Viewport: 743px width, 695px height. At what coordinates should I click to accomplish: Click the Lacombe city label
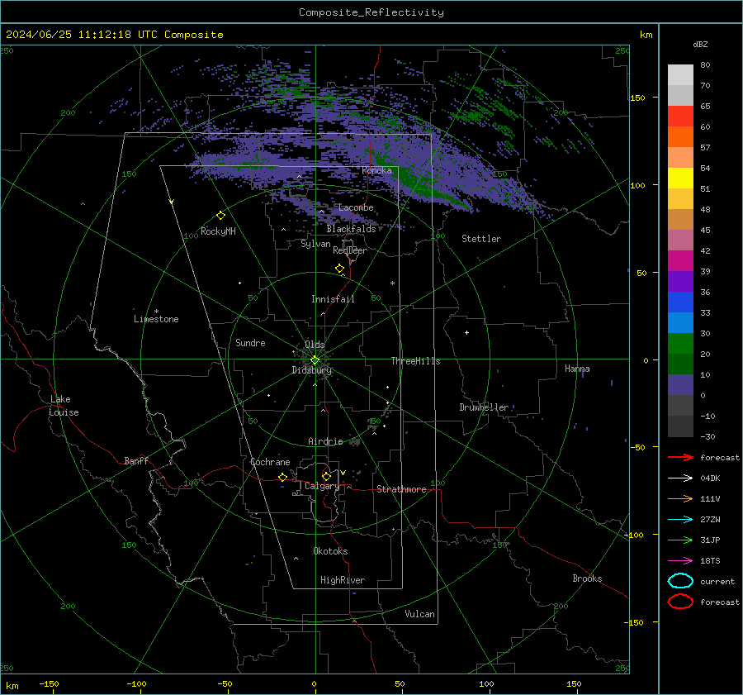tap(356, 207)
